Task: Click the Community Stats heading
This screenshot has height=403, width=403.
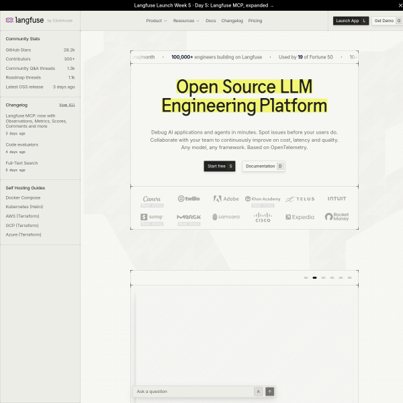Action: [x=23, y=39]
